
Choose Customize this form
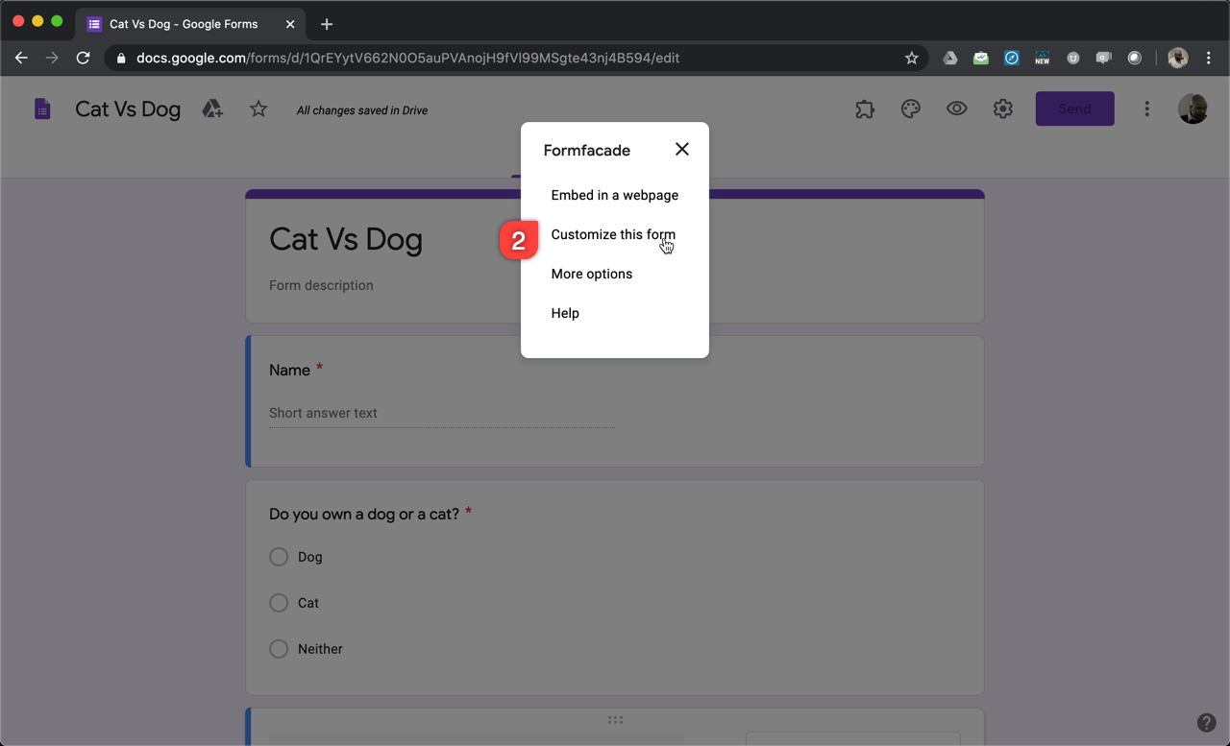(613, 234)
